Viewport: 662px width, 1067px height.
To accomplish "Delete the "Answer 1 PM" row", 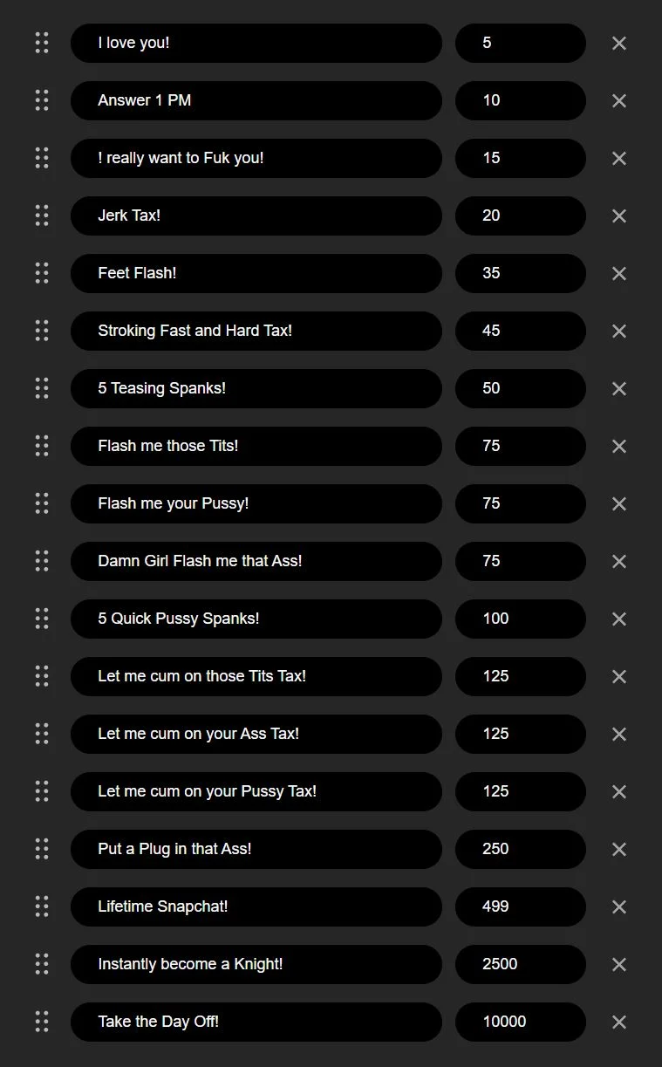I will coord(619,100).
